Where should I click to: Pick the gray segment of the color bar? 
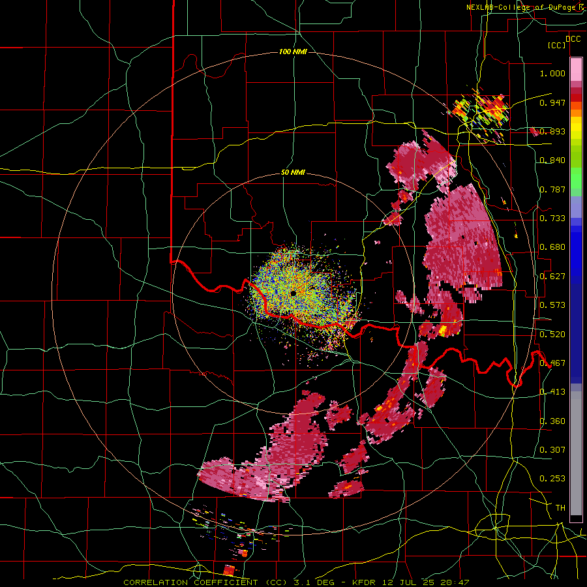tap(576, 453)
